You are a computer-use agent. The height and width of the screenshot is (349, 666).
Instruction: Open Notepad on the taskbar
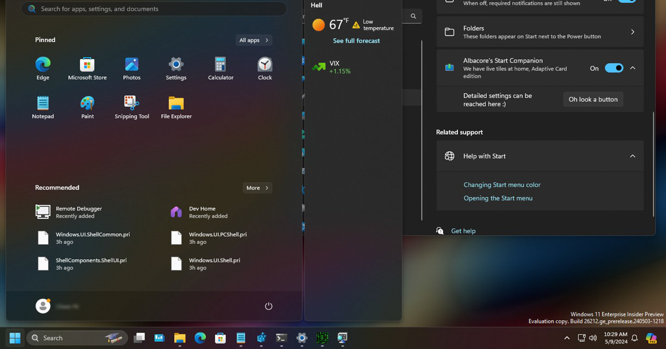click(x=241, y=337)
